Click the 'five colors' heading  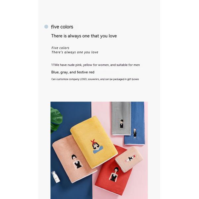tap(62, 27)
